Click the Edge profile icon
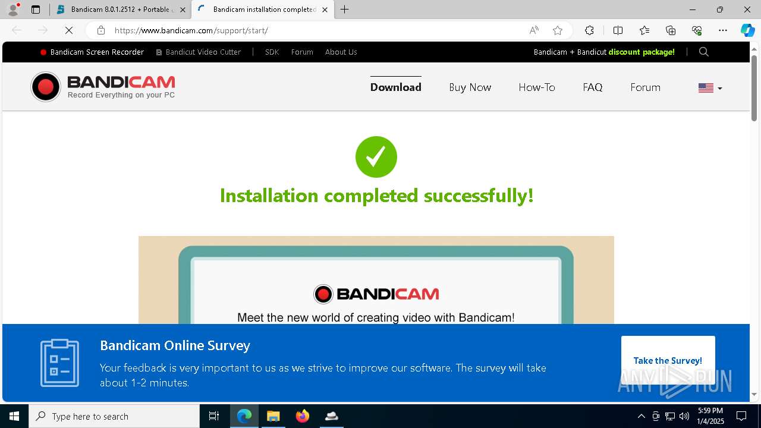This screenshot has width=761, height=428. point(13,10)
